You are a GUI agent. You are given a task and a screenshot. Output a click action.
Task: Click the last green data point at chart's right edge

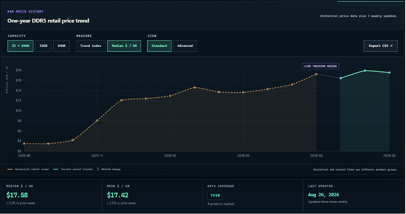(x=389, y=73)
